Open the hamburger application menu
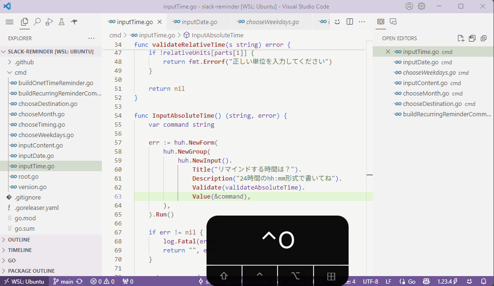This screenshot has height=286, width=494. click(x=9, y=22)
